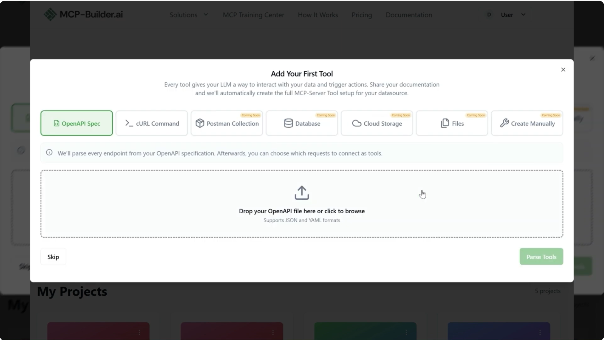
Task: Select the Postman Collection package icon
Action: coord(200,123)
